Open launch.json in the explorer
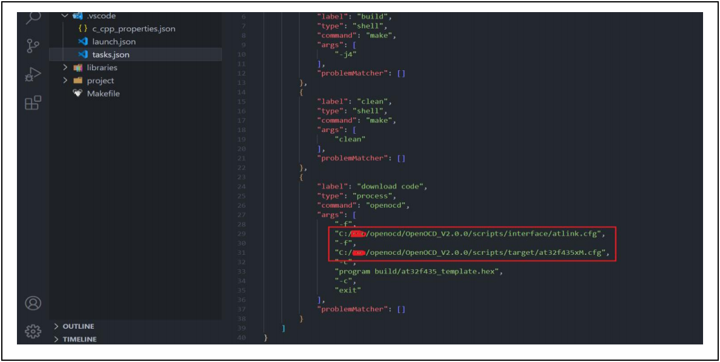This screenshot has width=720, height=362. pos(114,41)
